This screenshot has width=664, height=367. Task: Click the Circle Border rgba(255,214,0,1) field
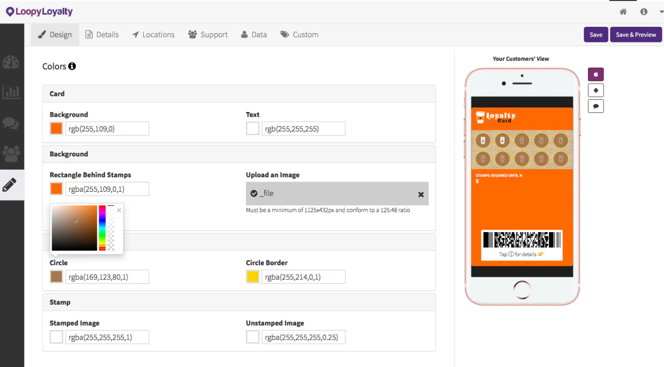pyautogui.click(x=304, y=277)
